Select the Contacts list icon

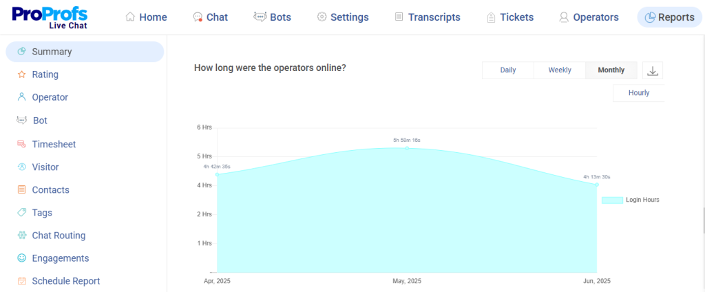[x=21, y=189]
